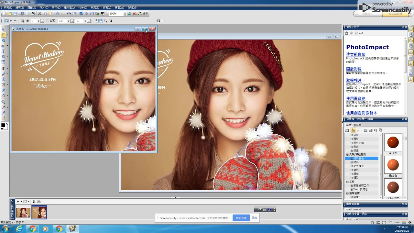
Task: Open the 物件 menu
Action: (x=82, y=7)
